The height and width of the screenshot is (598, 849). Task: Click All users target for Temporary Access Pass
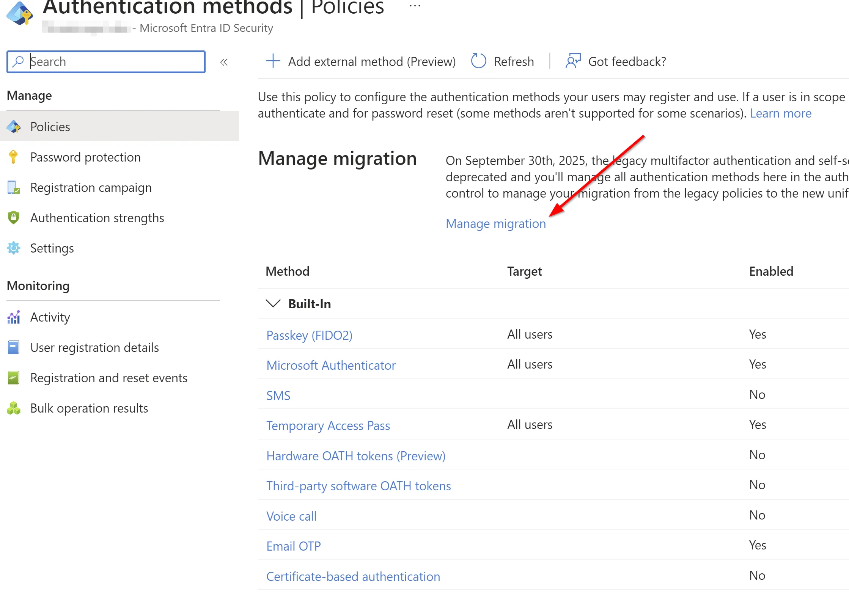[530, 424]
